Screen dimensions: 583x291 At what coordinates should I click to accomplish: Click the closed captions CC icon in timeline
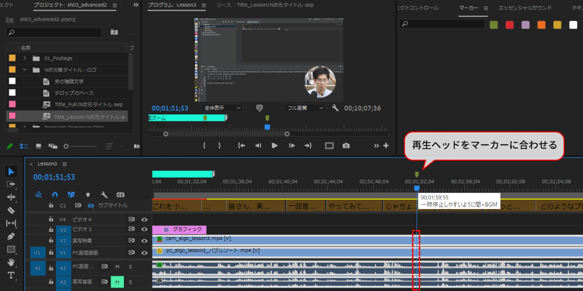(x=120, y=194)
